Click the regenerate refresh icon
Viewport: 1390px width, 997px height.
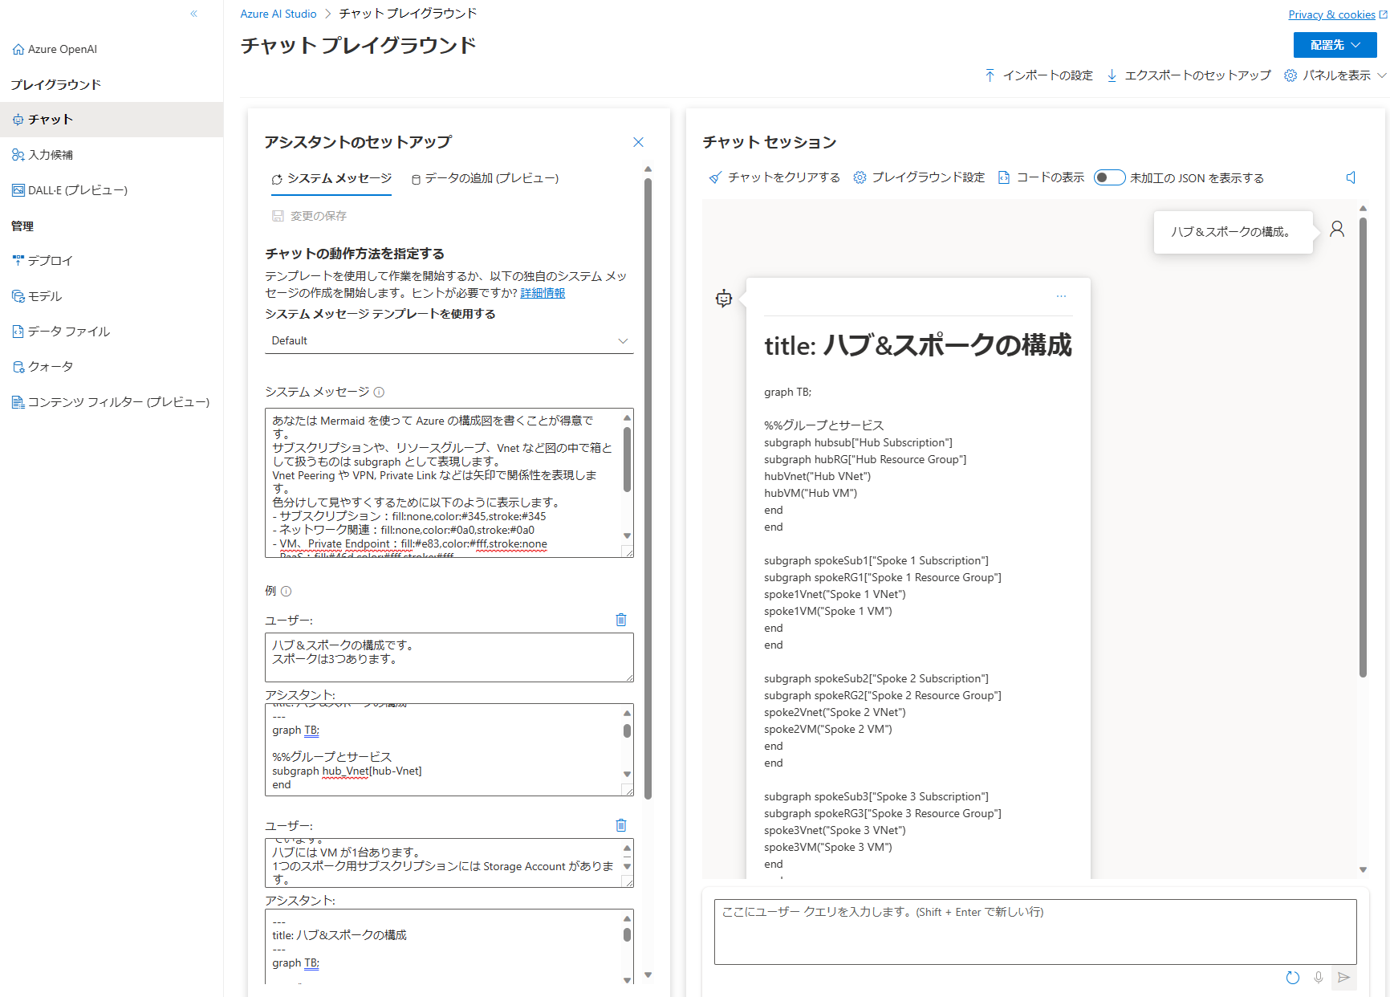click(x=1292, y=978)
